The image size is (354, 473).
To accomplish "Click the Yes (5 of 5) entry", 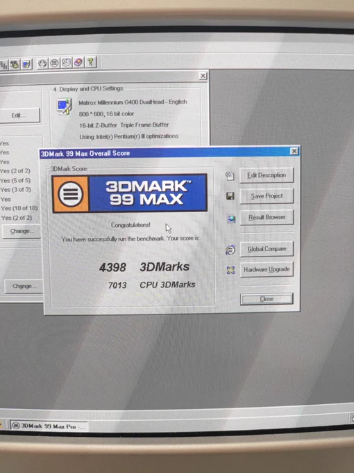I will [15, 180].
